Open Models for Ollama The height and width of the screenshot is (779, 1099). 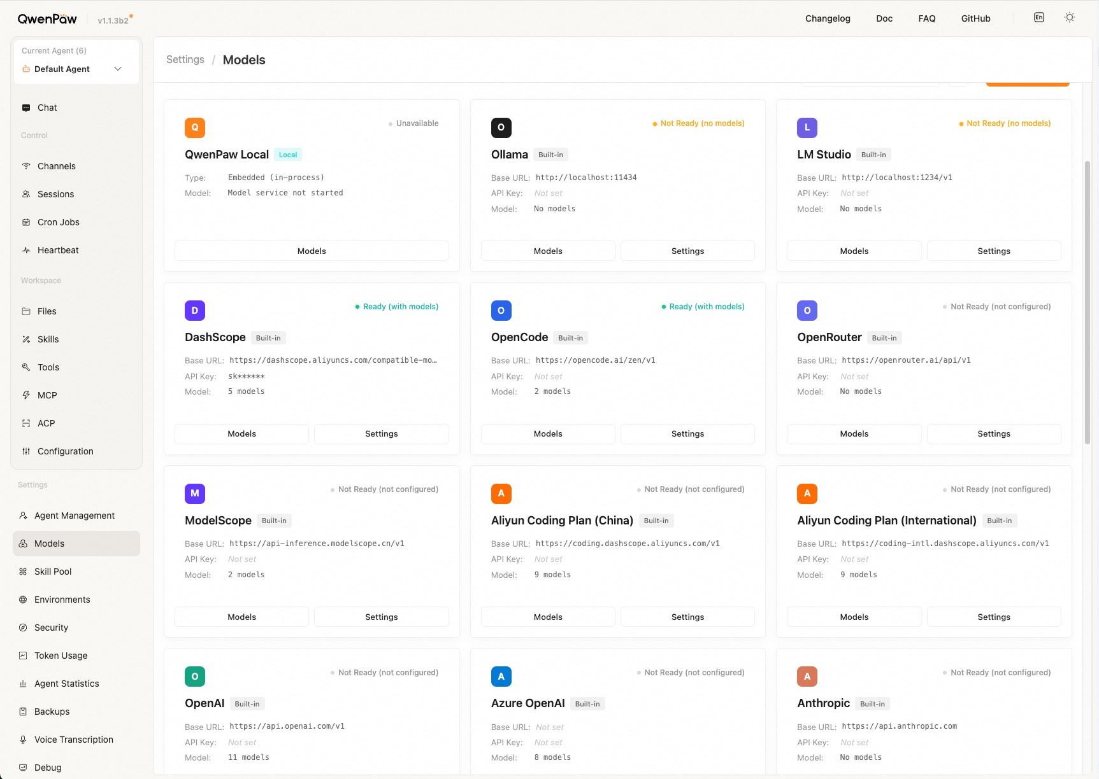pos(548,251)
